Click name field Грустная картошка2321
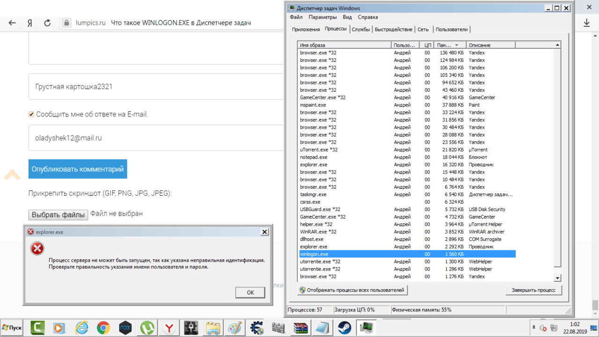 pos(156,87)
